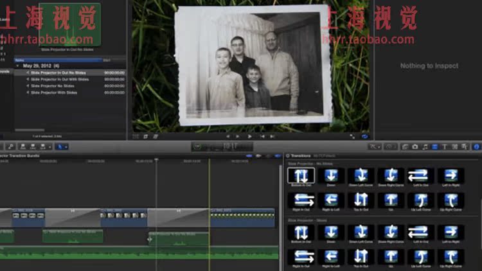Open the Themes browser
Image resolution: width=482 pixels, height=271 pixels.
click(465, 147)
